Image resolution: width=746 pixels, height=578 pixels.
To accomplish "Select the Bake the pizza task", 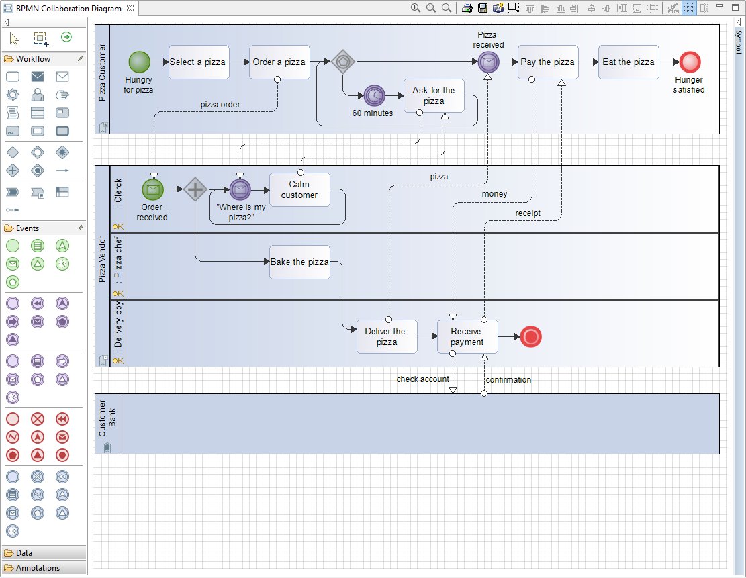I will point(299,262).
